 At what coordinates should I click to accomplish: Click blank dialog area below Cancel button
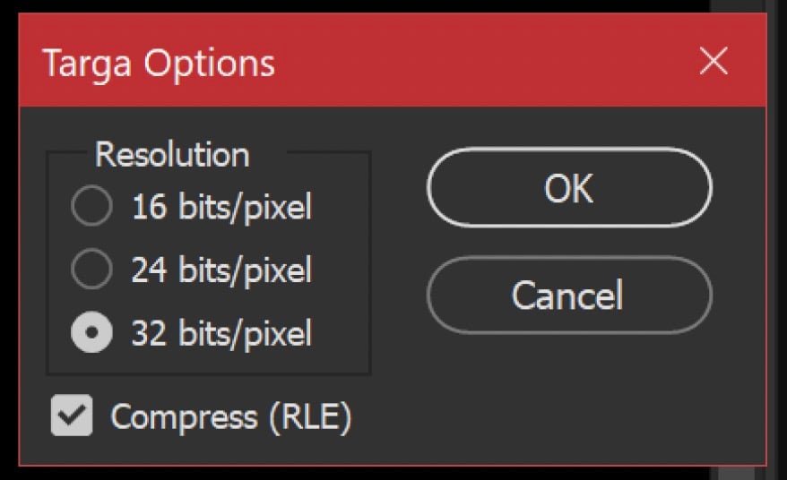click(x=569, y=394)
